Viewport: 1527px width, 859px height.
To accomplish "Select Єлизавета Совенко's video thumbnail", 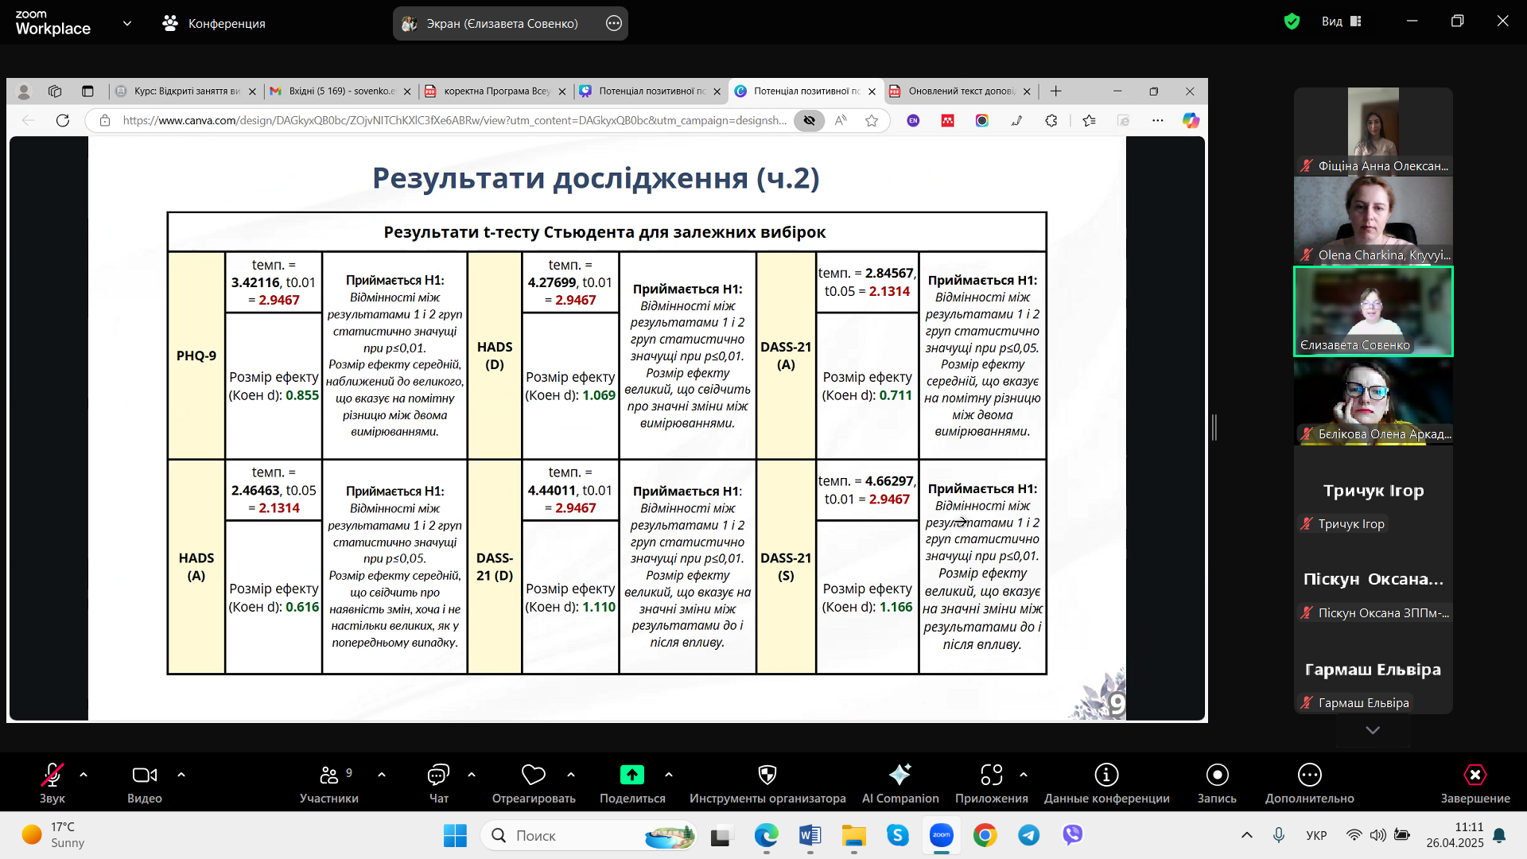I will 1373,312.
